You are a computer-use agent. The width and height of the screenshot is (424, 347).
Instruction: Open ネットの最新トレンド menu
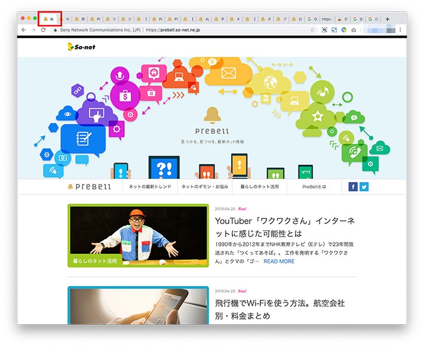150,187
